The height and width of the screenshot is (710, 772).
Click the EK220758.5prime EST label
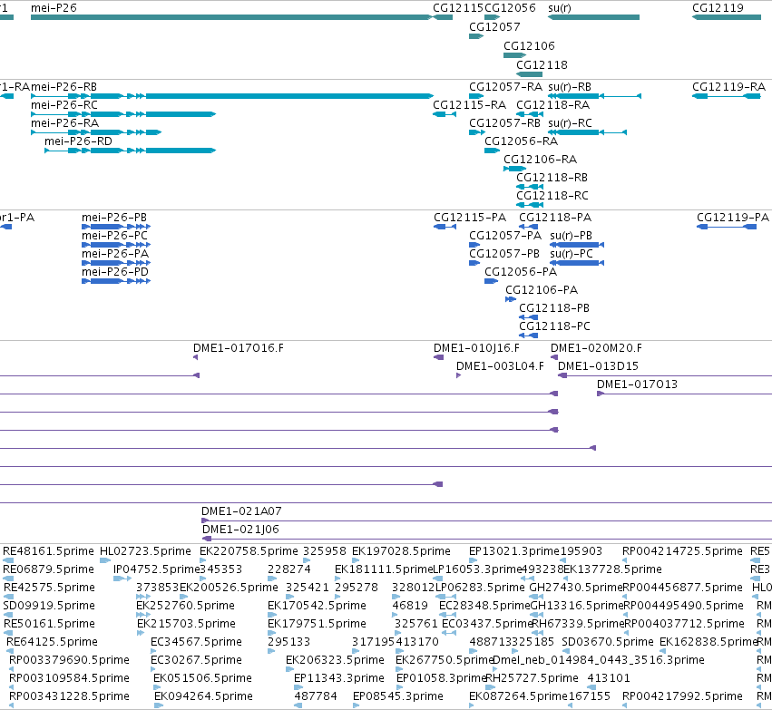[249, 550]
